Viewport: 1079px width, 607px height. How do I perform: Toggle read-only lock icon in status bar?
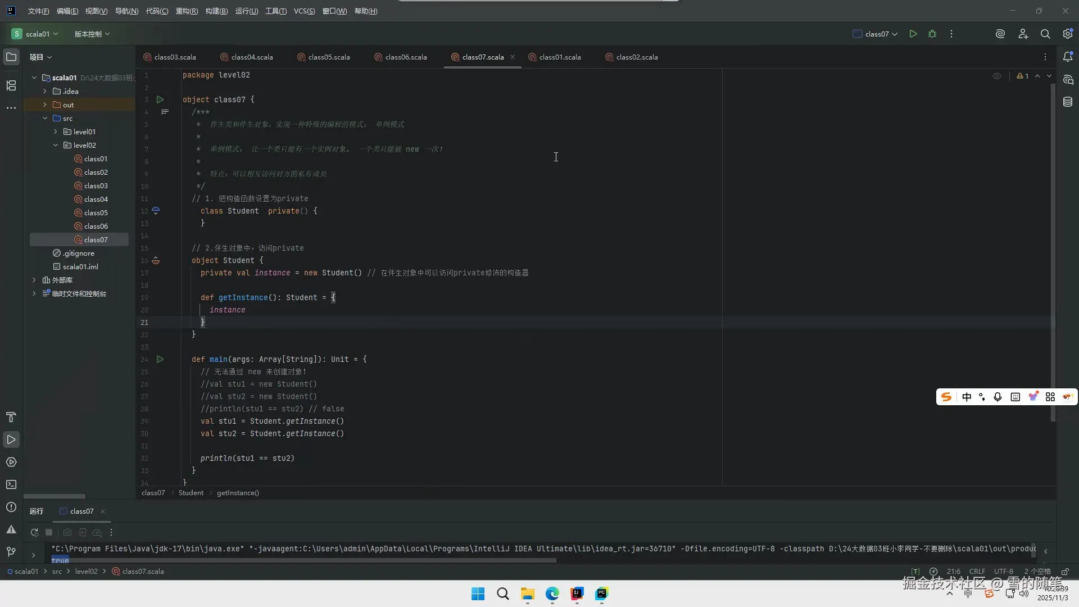[x=1065, y=572]
